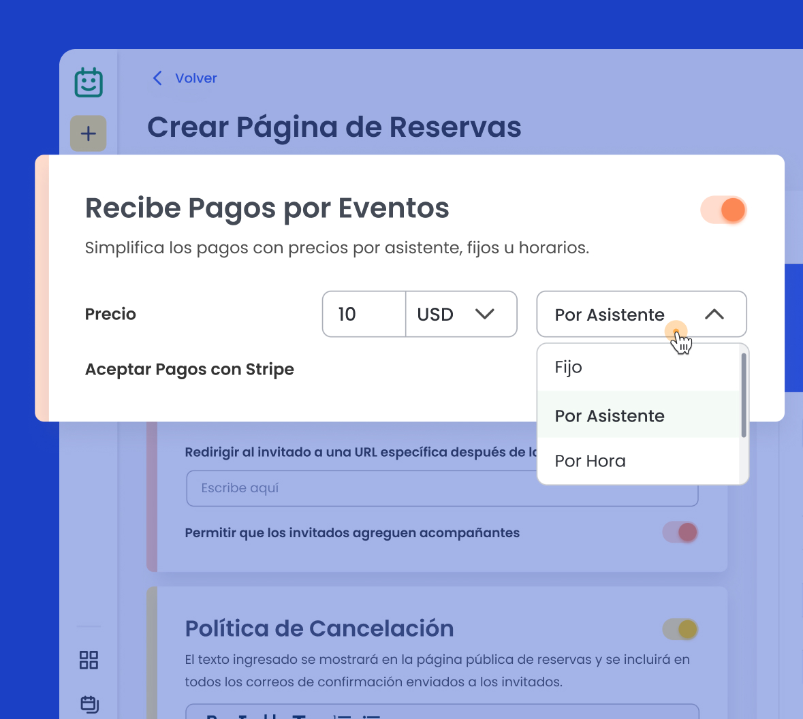Click the pricing dropdown list scrollbar
The height and width of the screenshot is (719, 803).
click(744, 395)
